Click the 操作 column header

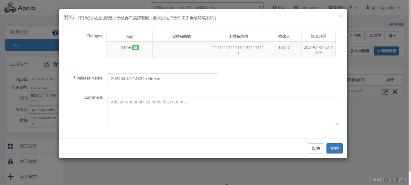coord(390,80)
